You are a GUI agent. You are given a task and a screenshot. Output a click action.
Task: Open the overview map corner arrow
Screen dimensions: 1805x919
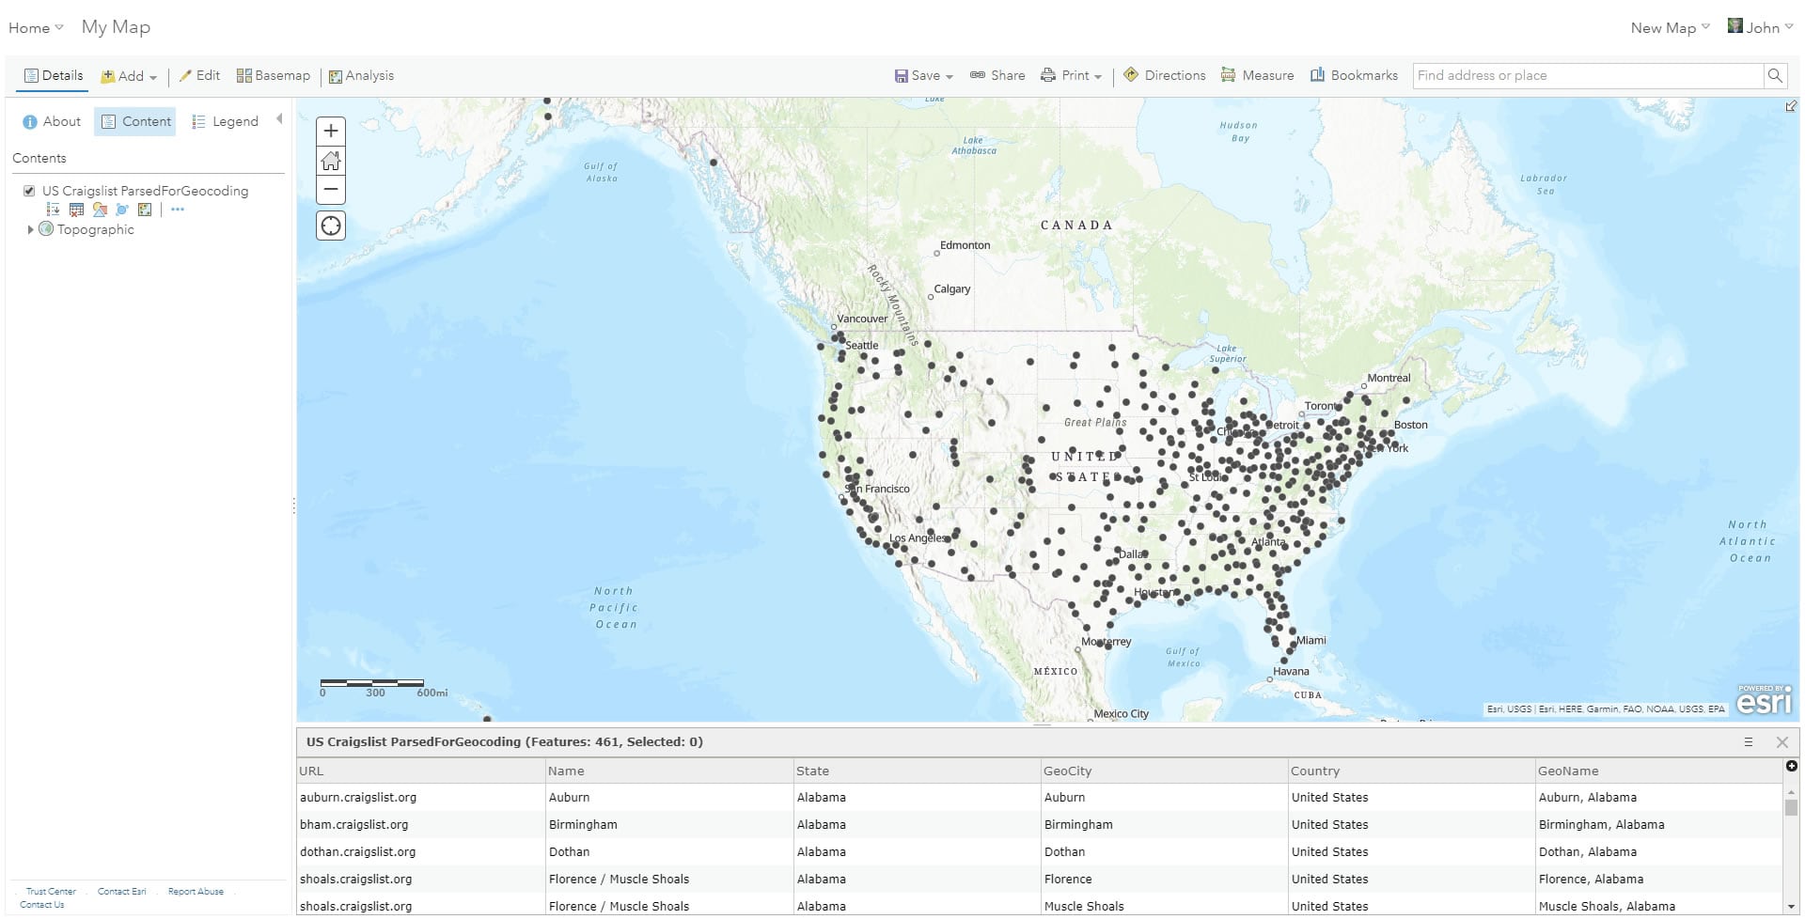[x=1791, y=106]
